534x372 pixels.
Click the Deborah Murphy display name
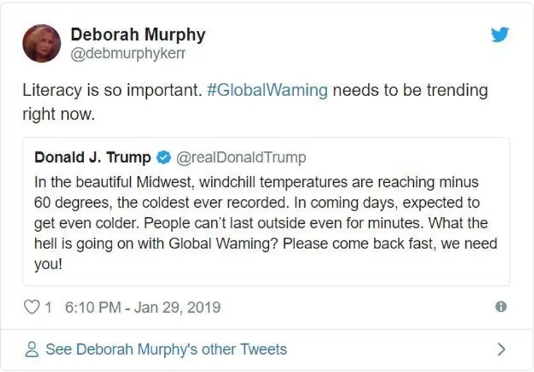pos(138,35)
